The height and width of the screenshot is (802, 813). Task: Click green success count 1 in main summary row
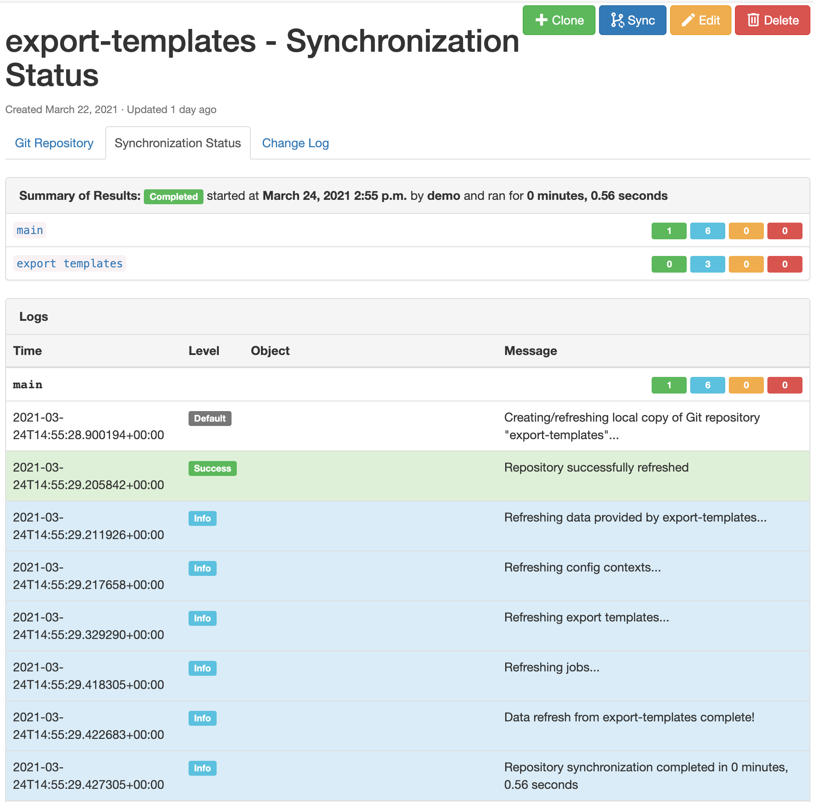[x=669, y=231]
